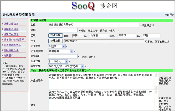Click the 年营业额 label
175x111 pixels.
(x=35, y=66)
